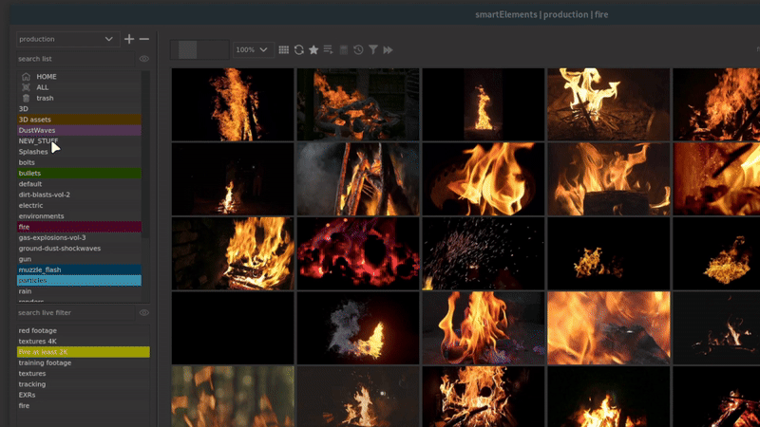Viewport: 760px width, 427px height.
Task: Click the icon beside ALL
Action: pyautogui.click(x=26, y=87)
